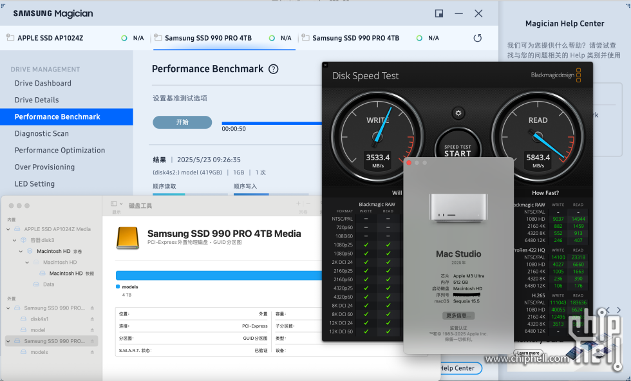Click the Mac Studio image in About window
The height and width of the screenshot is (381, 631).
click(x=458, y=208)
